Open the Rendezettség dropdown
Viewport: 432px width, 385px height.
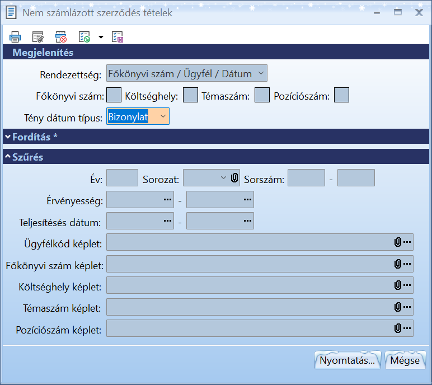click(x=186, y=74)
